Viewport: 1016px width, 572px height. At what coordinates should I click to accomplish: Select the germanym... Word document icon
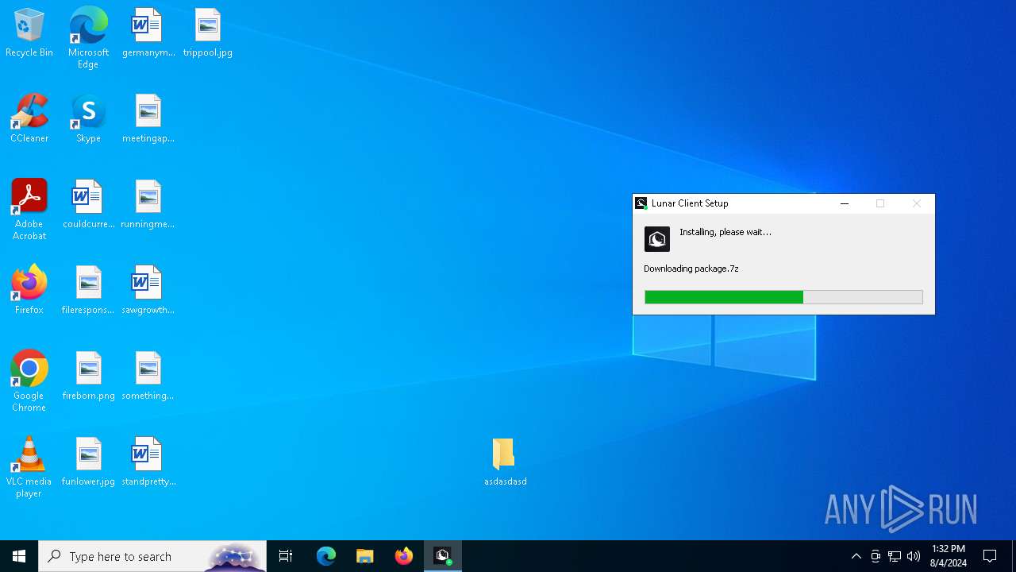148,33
